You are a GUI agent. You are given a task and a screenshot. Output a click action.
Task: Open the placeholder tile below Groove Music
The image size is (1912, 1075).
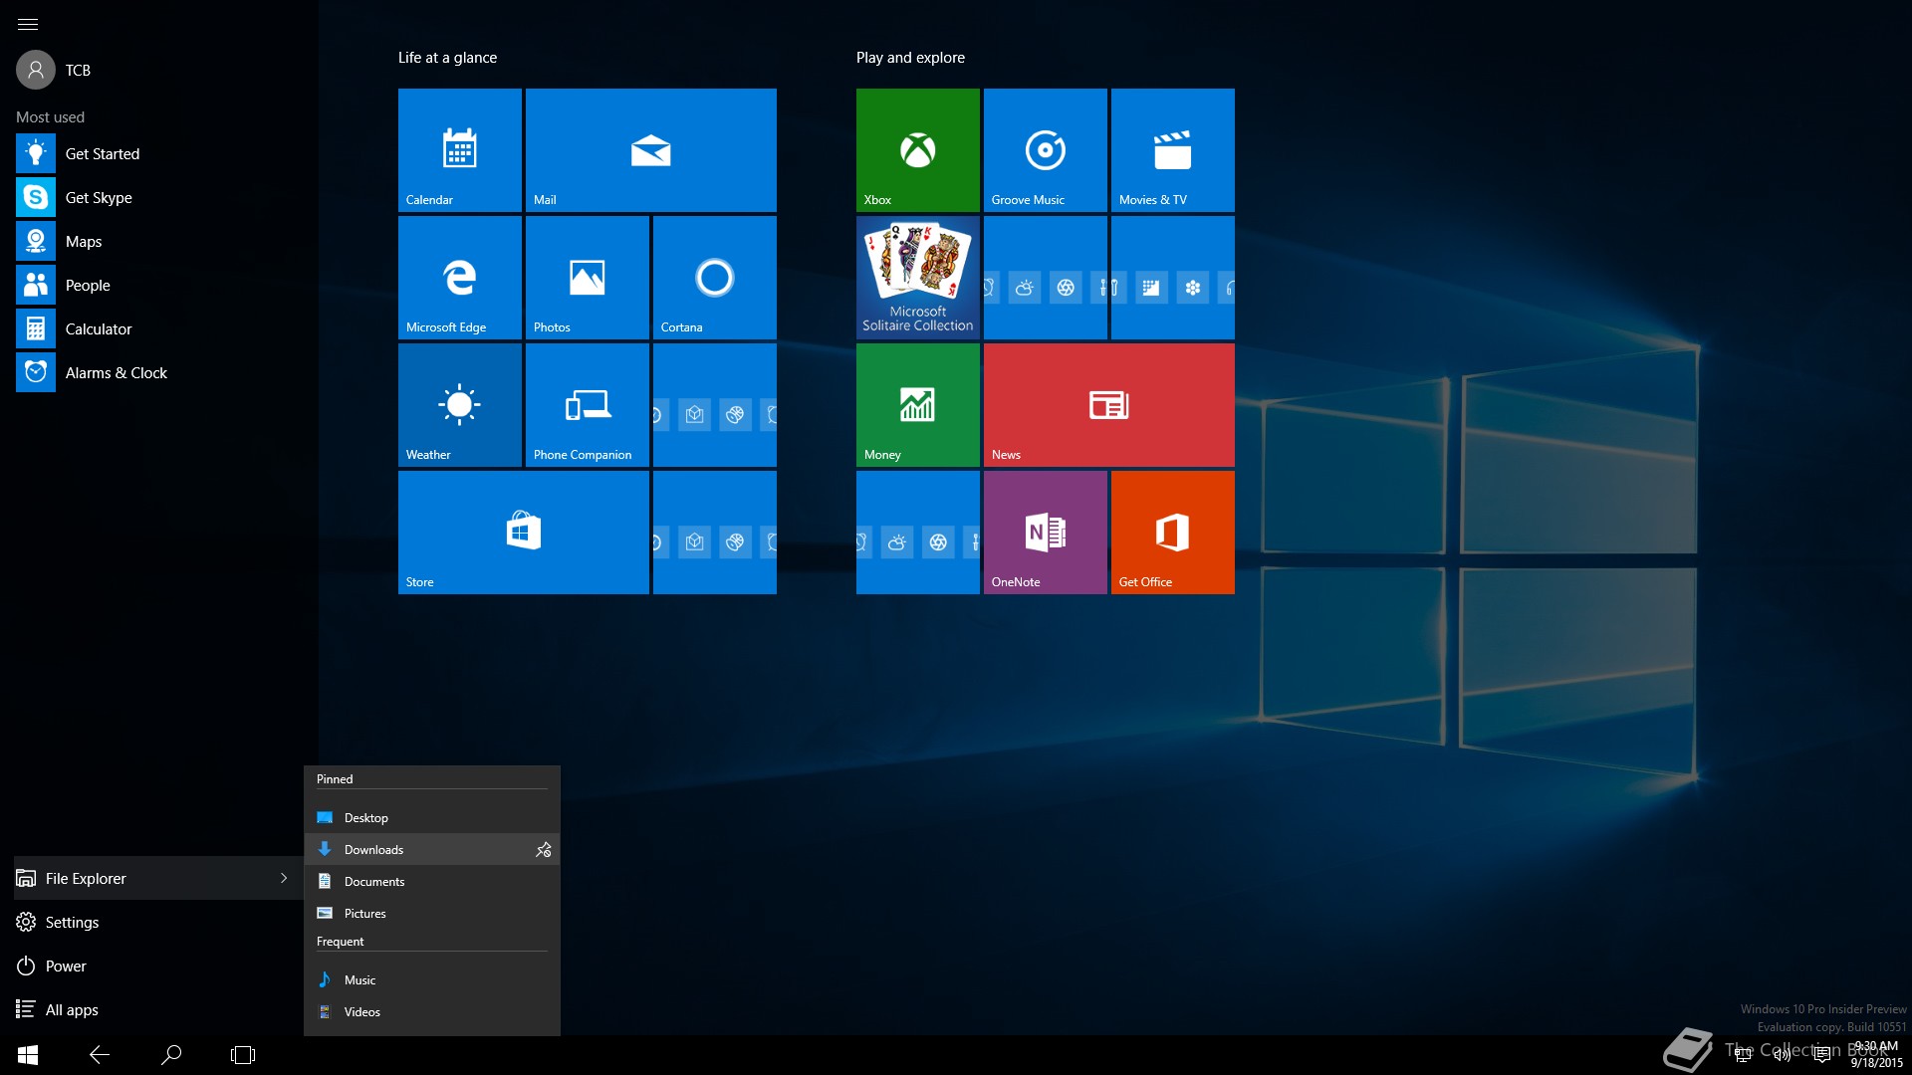click(1046, 278)
